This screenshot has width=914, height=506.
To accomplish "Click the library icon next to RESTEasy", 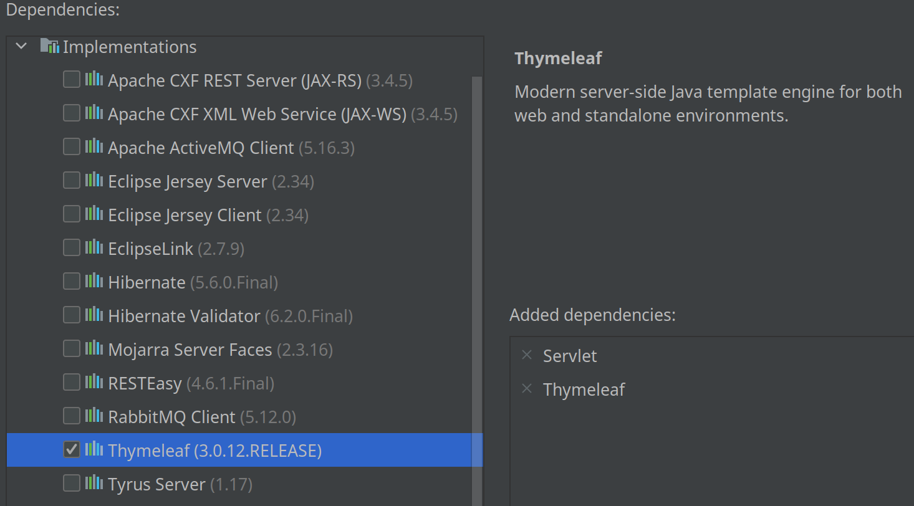I will [x=94, y=382].
